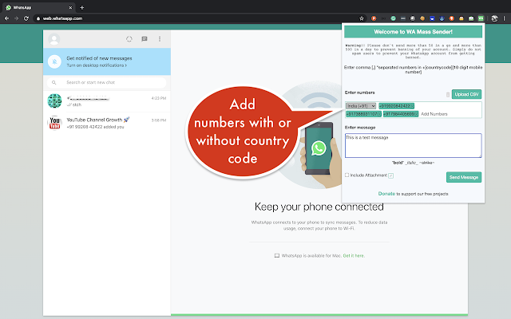This screenshot has height=319, width=511.
Task: Click the Welcome to WA Mass Sender header
Action: [414, 32]
